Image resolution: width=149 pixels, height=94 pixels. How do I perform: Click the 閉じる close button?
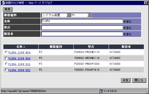139,80
